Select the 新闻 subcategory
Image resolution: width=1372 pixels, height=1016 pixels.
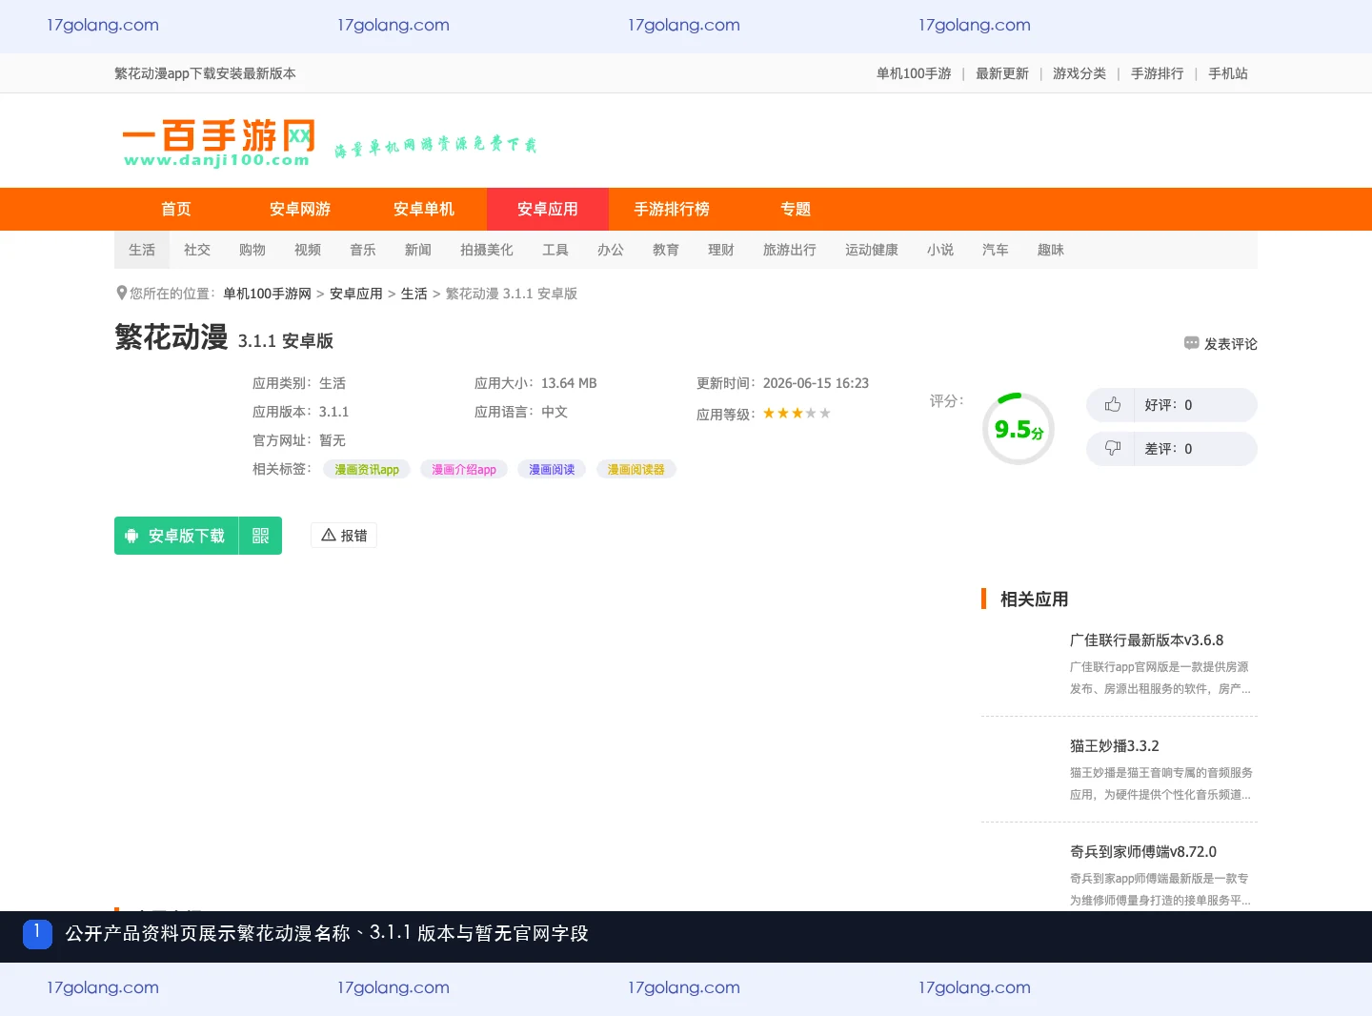point(418,250)
